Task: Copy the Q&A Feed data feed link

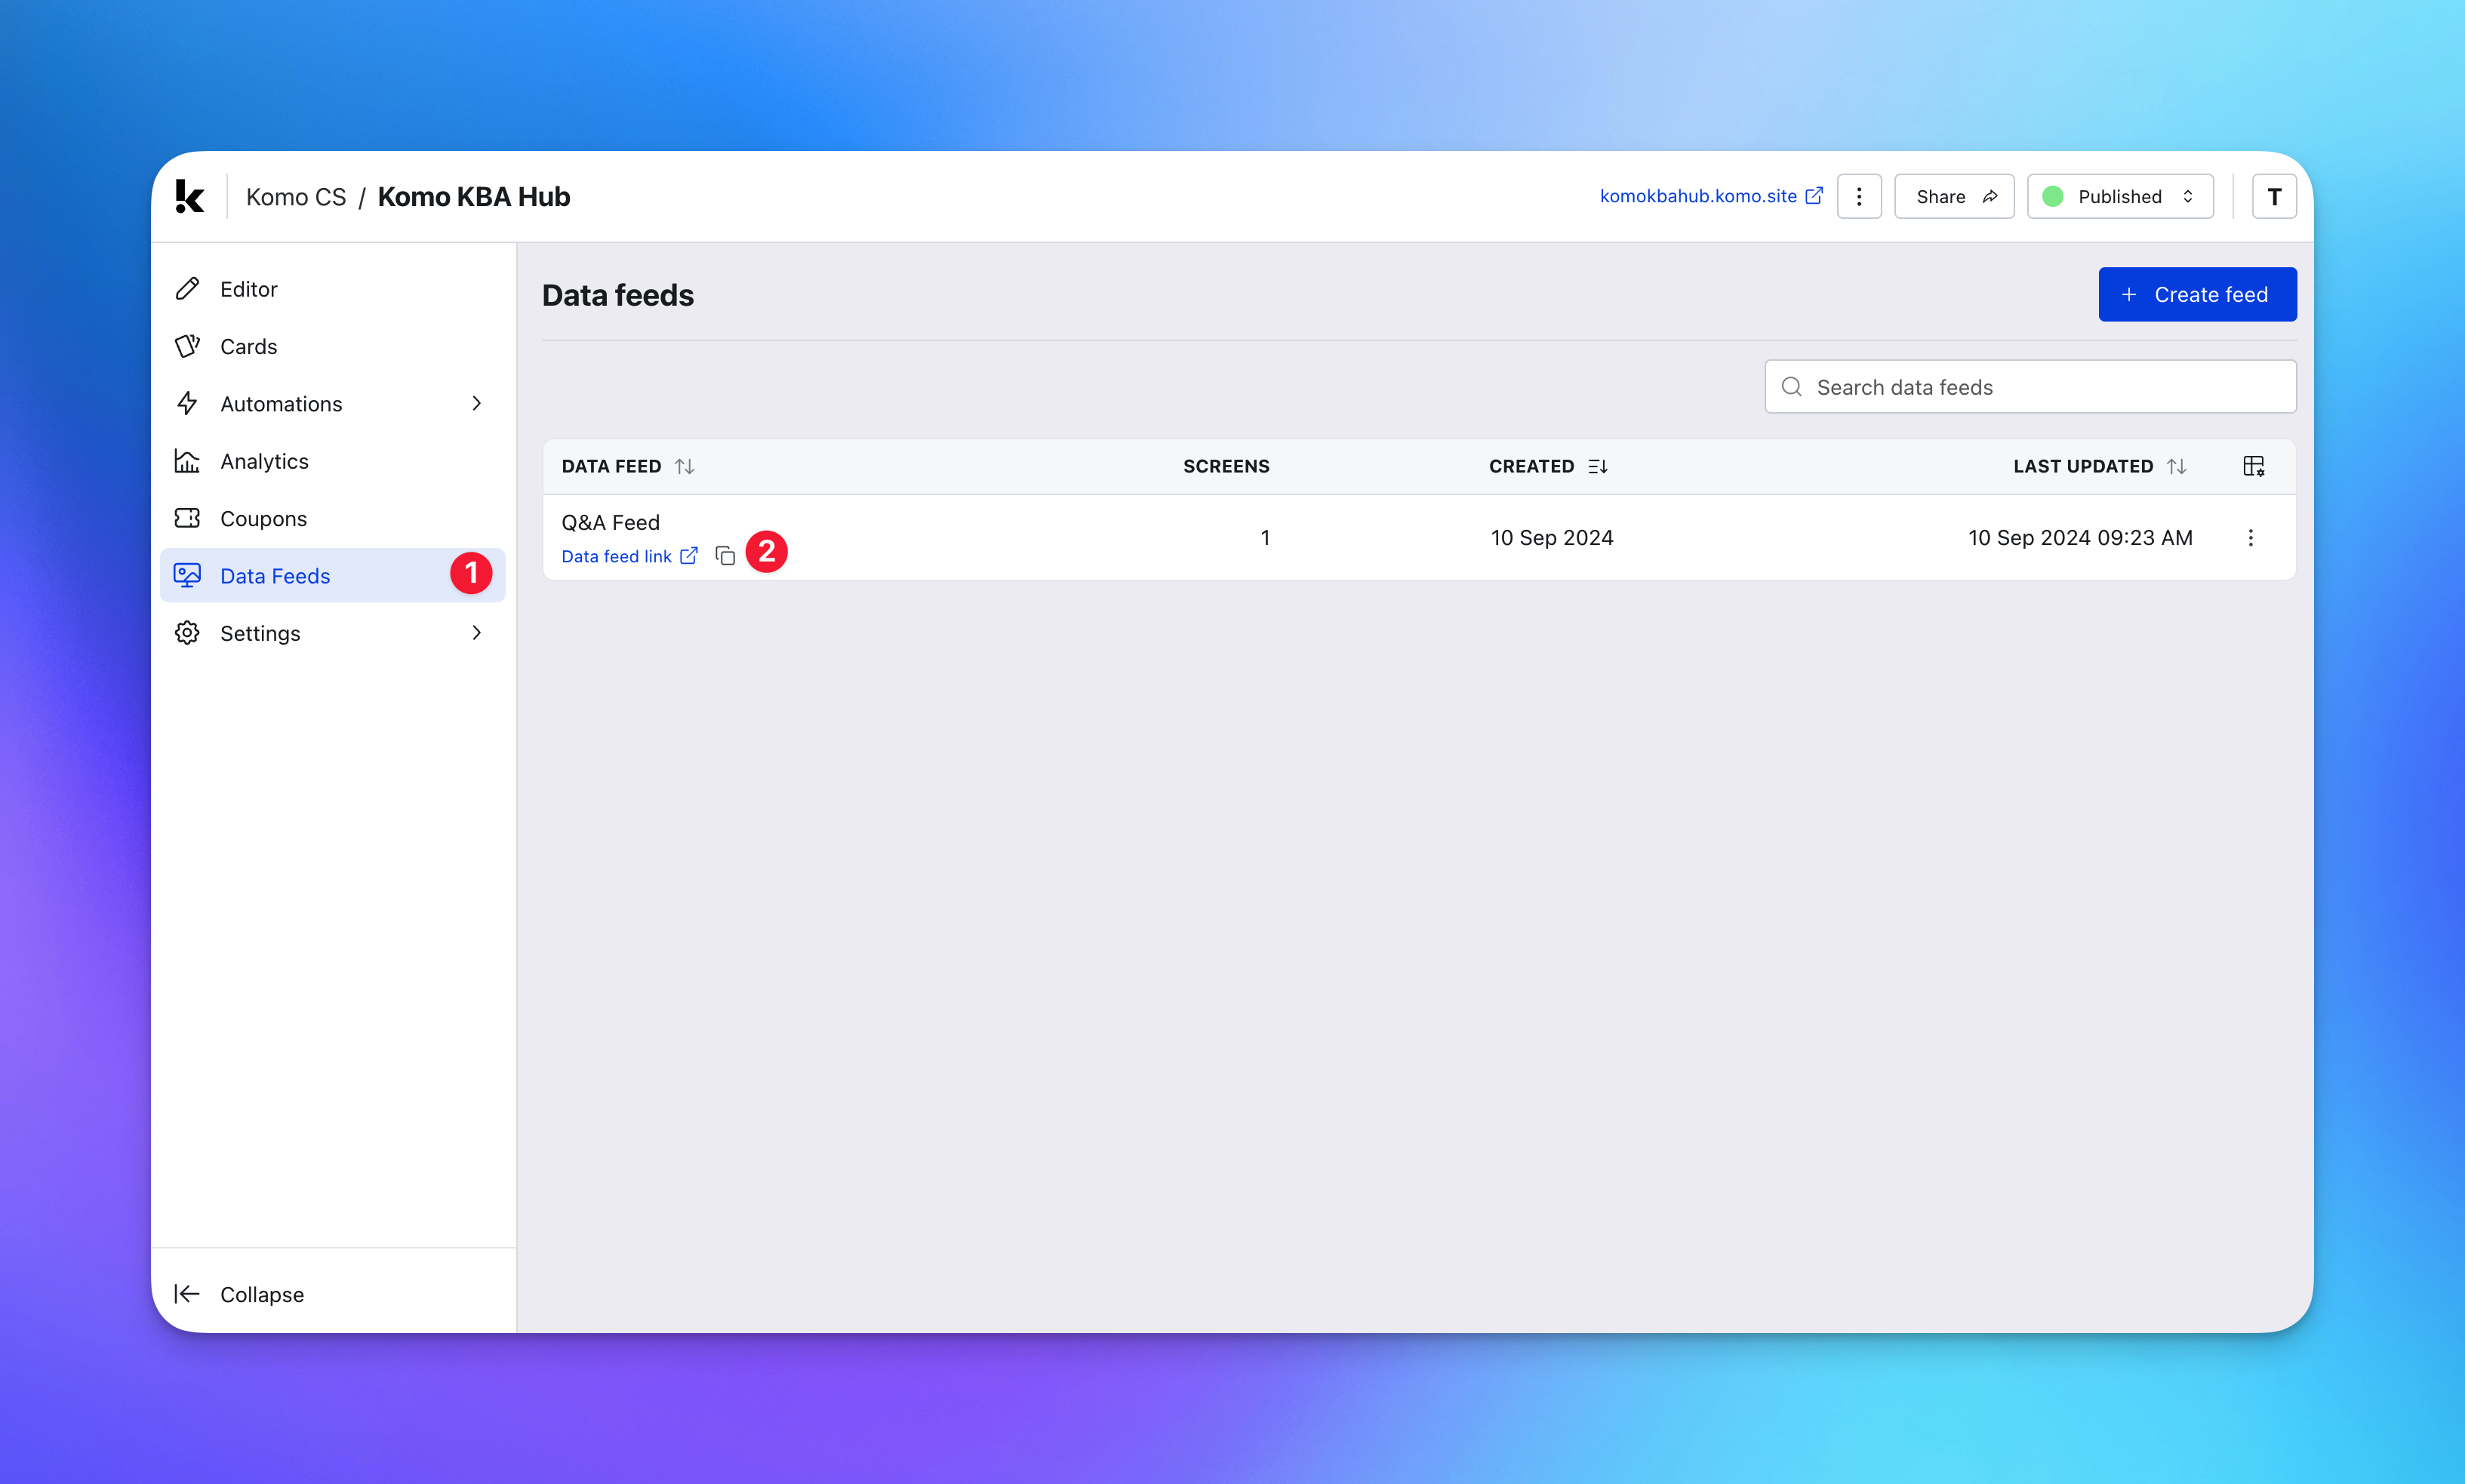Action: [x=726, y=556]
